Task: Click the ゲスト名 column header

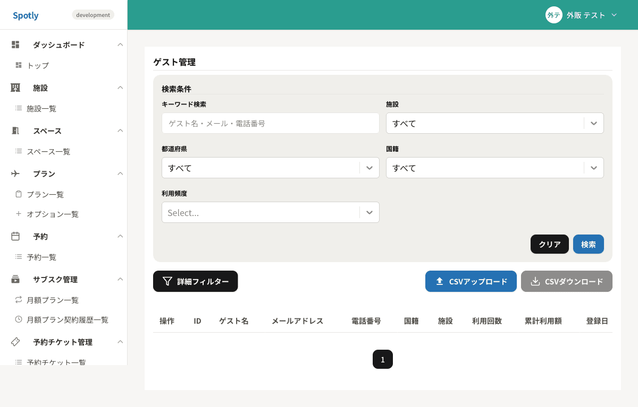Action: 234,321
